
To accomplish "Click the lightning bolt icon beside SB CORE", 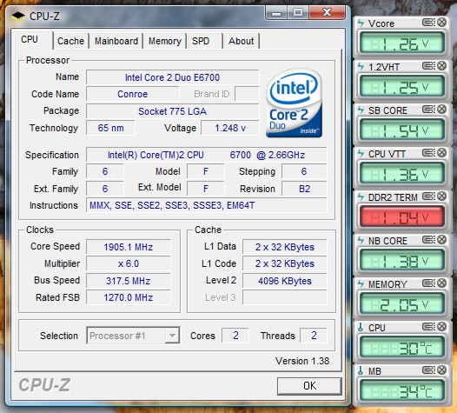I will click(361, 110).
